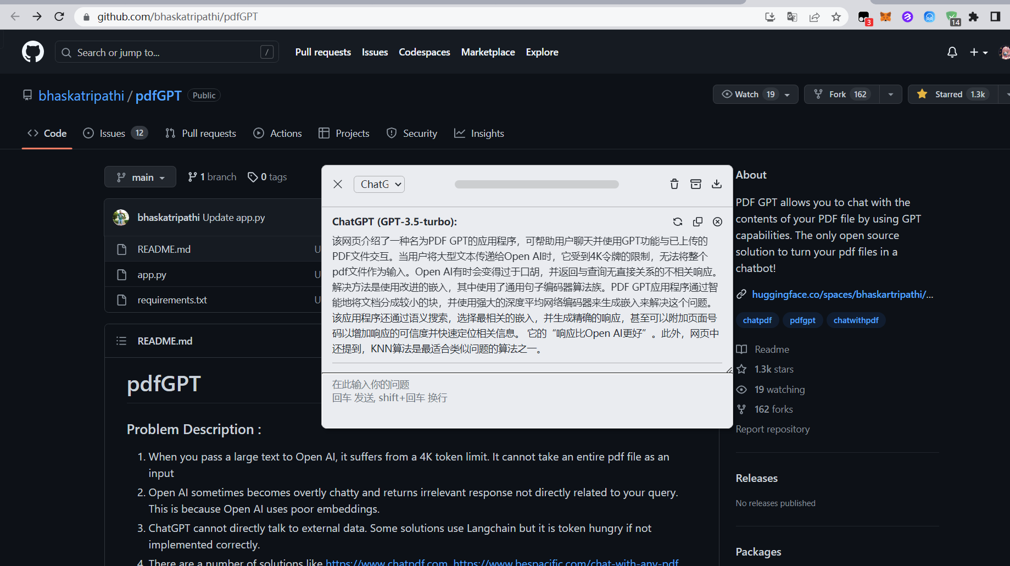
Task: Toggle the browser side panel icon
Action: coord(995,17)
